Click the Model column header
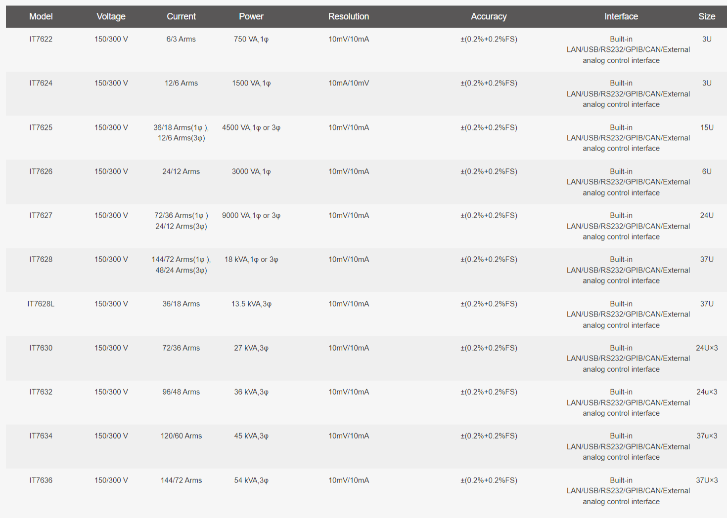Viewport: 727px width, 518px height. 41,16
